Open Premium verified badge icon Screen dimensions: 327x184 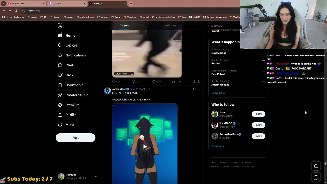[60, 105]
